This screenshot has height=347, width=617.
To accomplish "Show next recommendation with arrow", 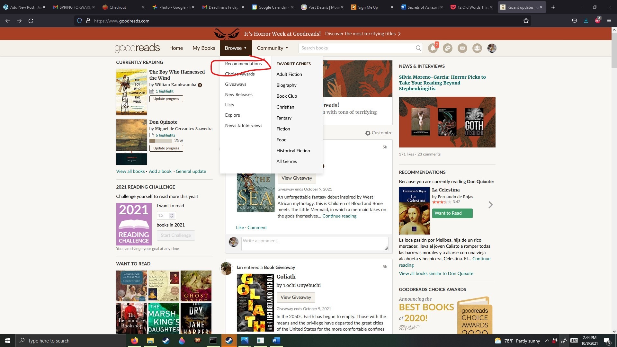I will coord(490,205).
